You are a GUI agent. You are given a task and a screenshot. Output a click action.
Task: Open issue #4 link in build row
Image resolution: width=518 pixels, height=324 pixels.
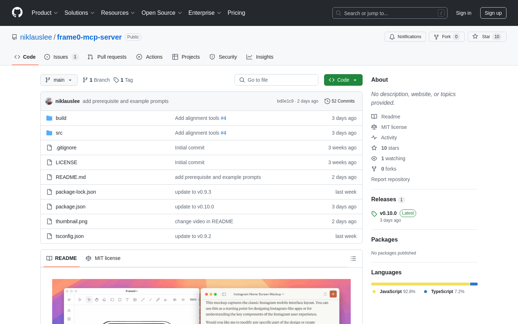click(x=223, y=118)
